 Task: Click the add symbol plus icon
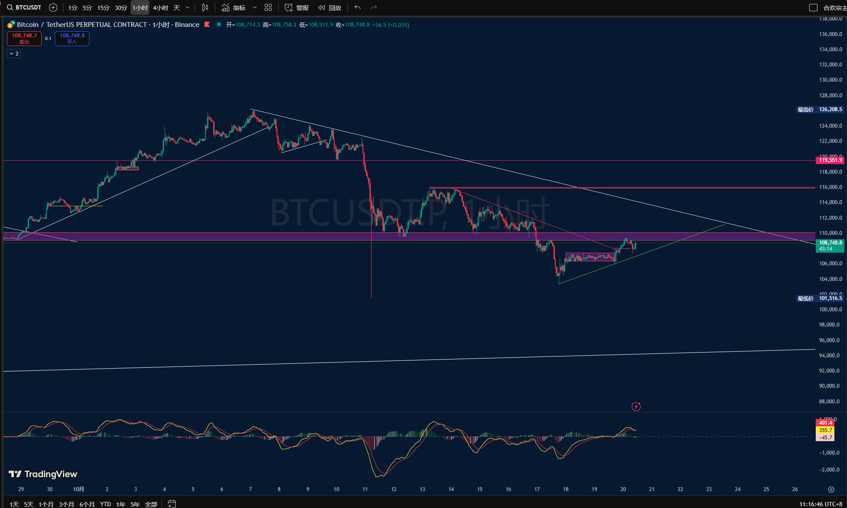[53, 7]
